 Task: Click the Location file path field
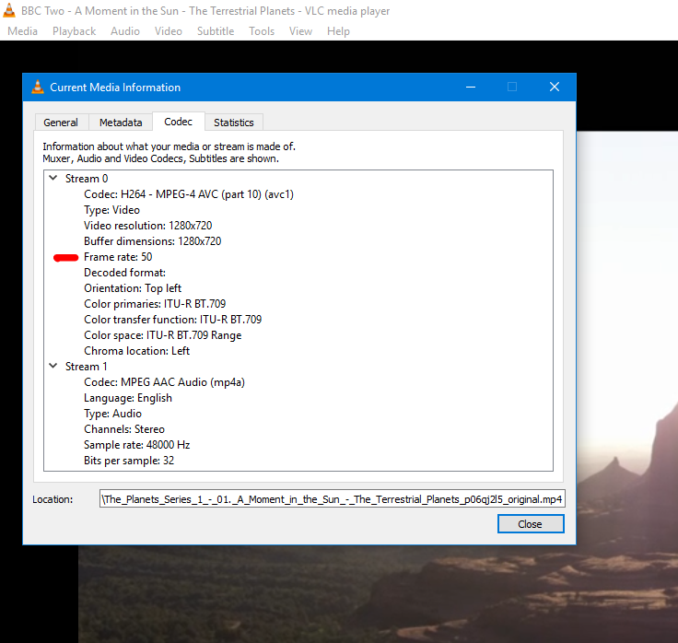pos(332,499)
